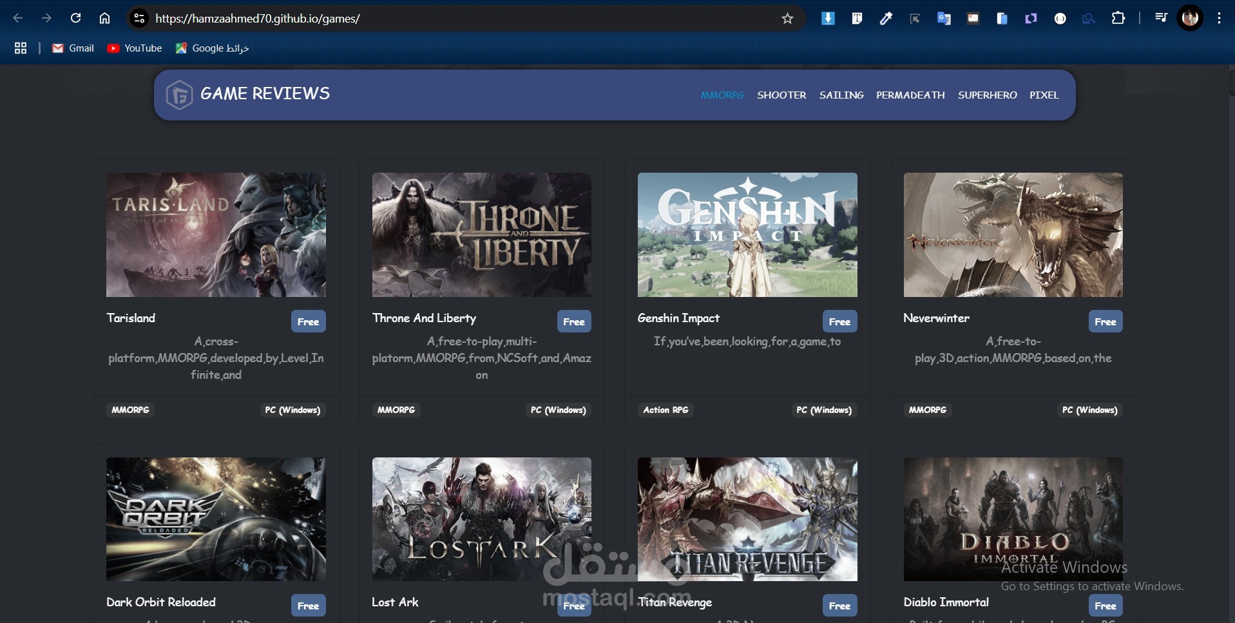Open the YouTube bookmark
Screen dimensions: 1235x623
click(x=134, y=48)
